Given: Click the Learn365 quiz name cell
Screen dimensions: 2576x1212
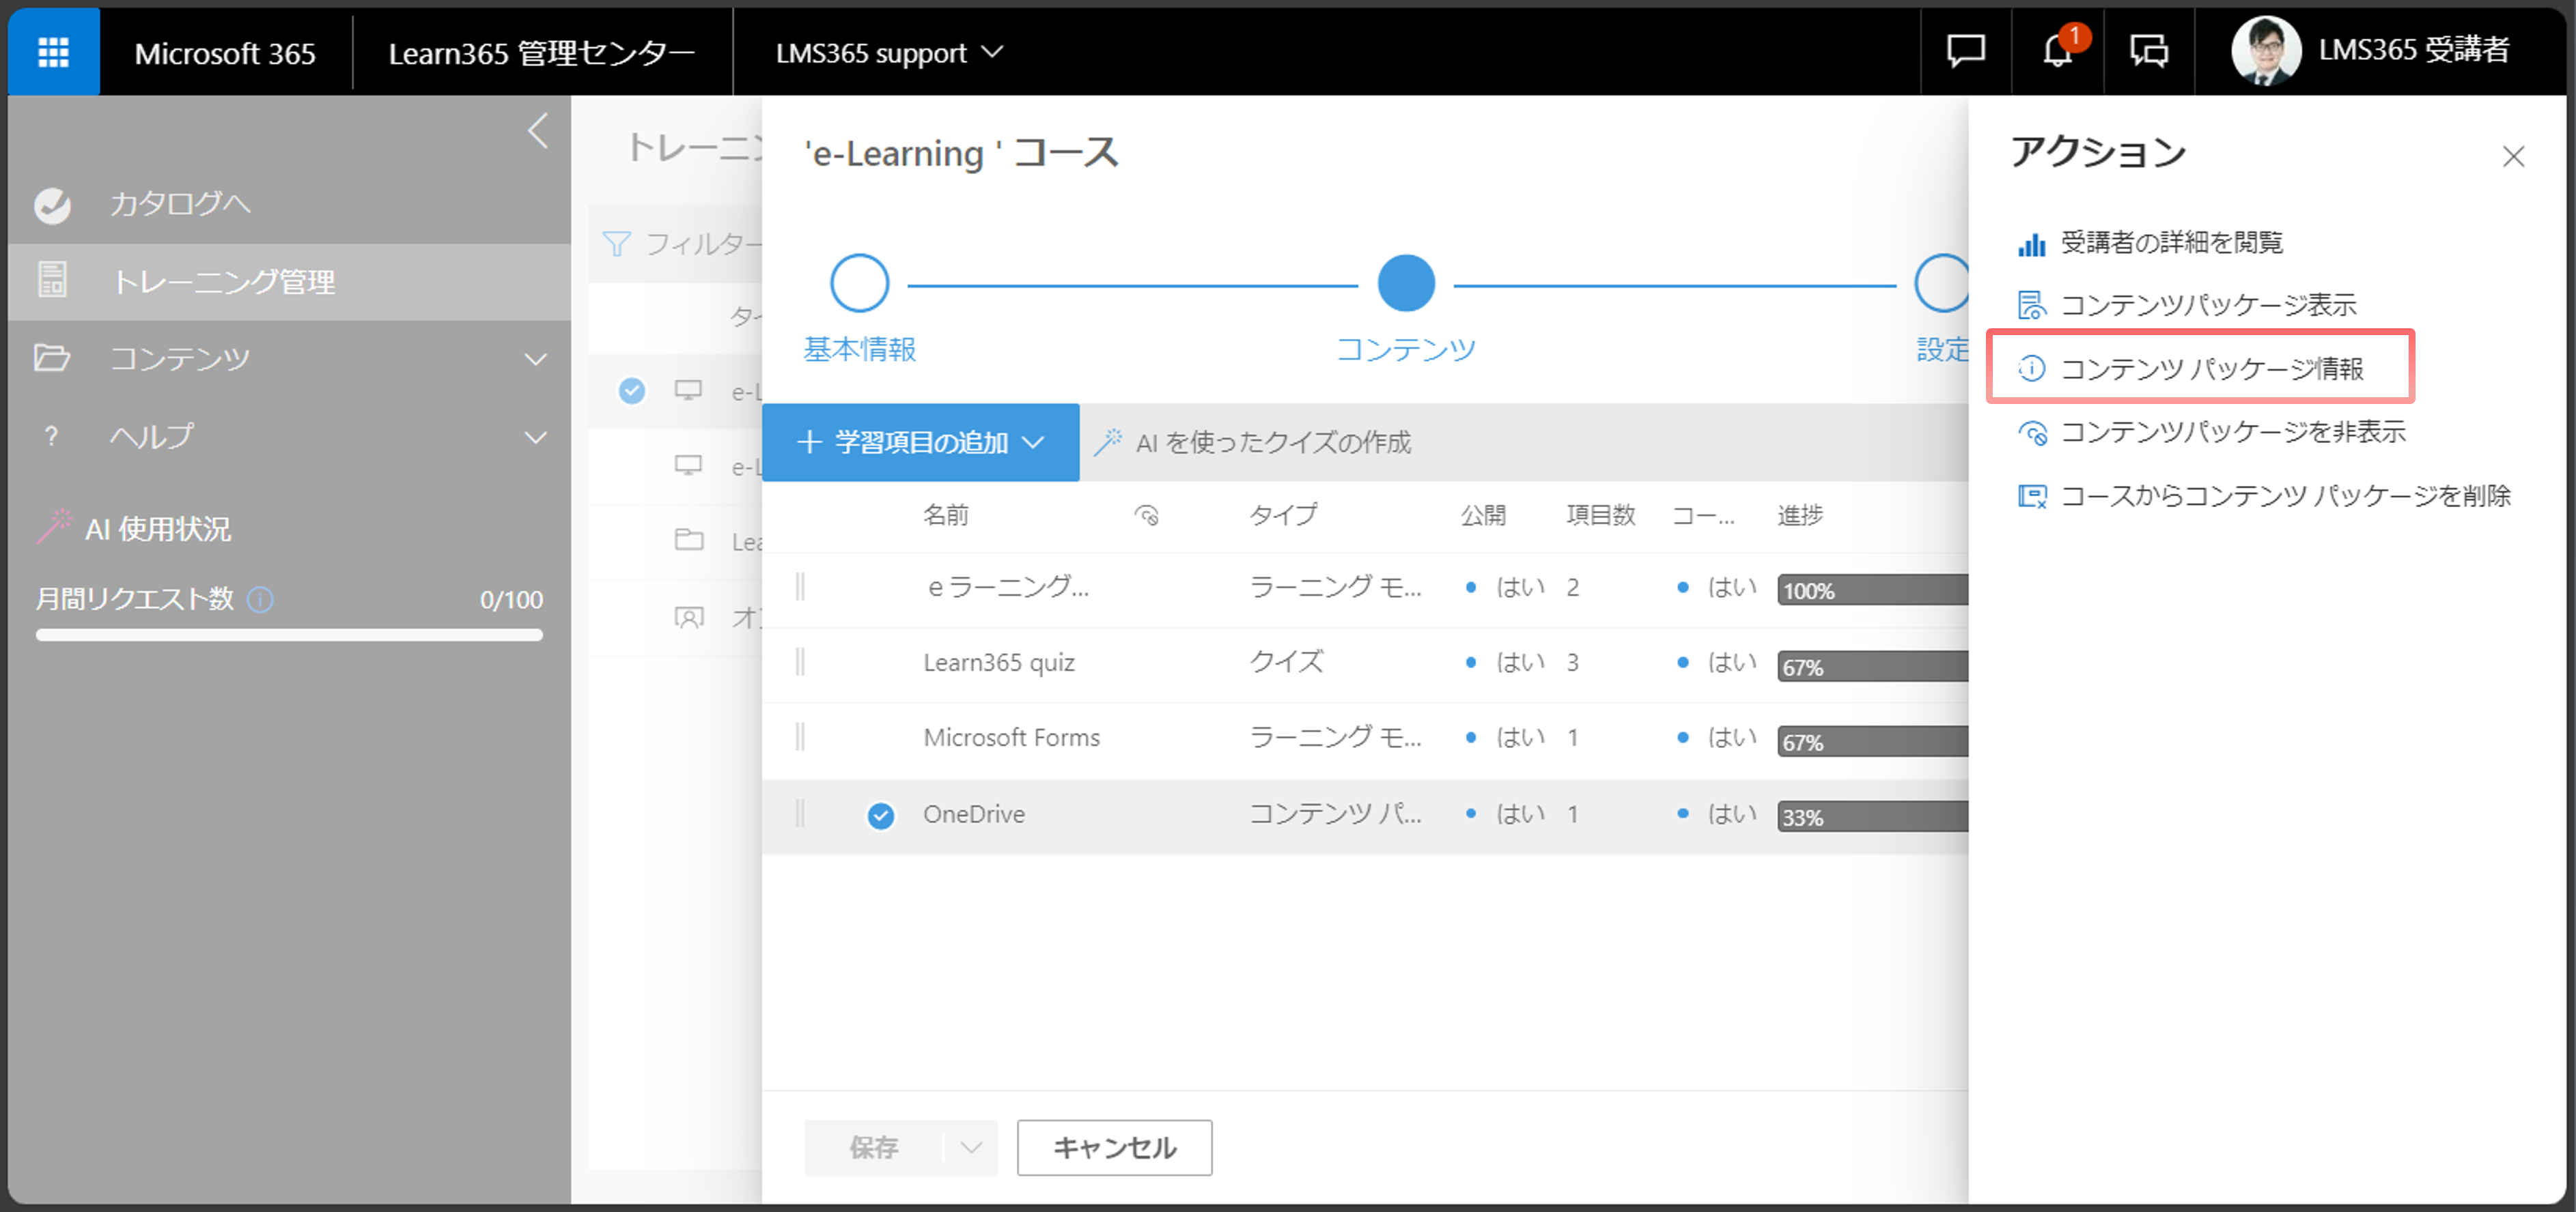Looking at the screenshot, I should [x=998, y=663].
